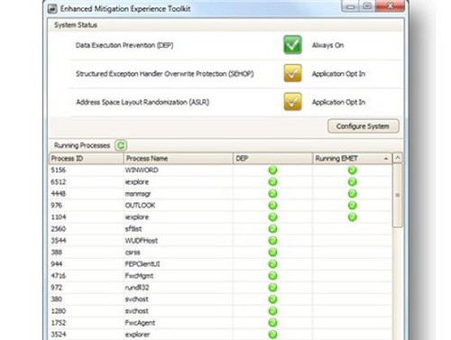Refresh the Running Processes list
The image size is (451, 340).
tap(121, 145)
